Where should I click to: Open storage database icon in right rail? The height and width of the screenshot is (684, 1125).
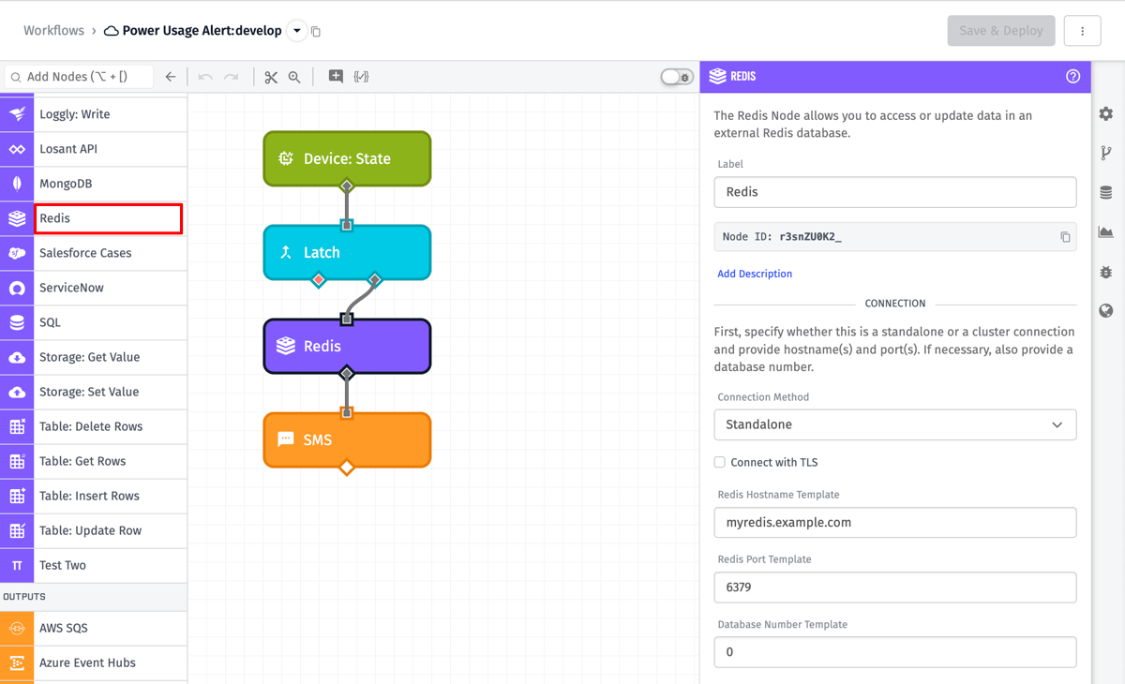pyautogui.click(x=1106, y=192)
